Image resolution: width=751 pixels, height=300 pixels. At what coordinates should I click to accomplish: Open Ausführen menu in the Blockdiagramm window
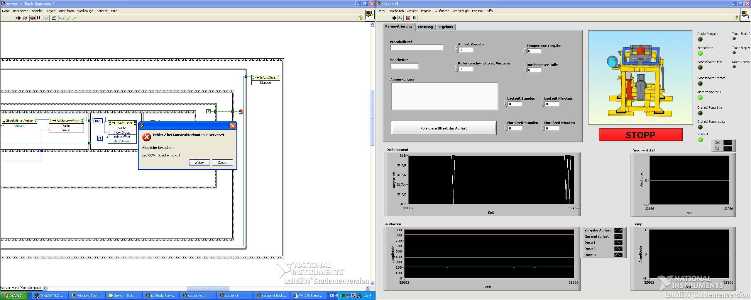click(x=66, y=11)
